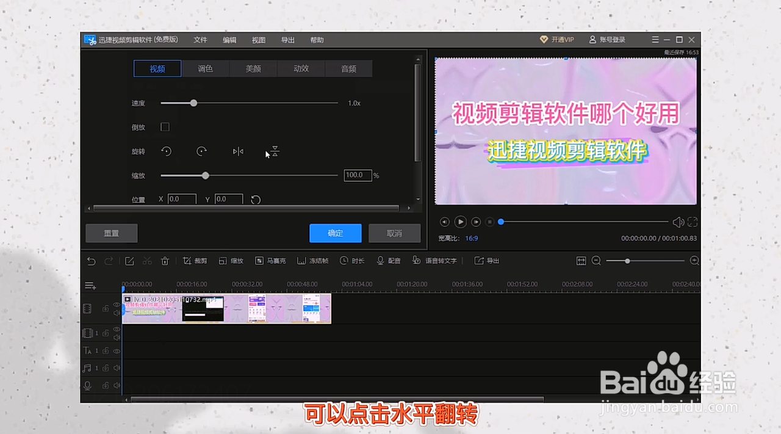781x434 pixels.
Task: Switch to the 调色 color grading tab
Action: [205, 68]
